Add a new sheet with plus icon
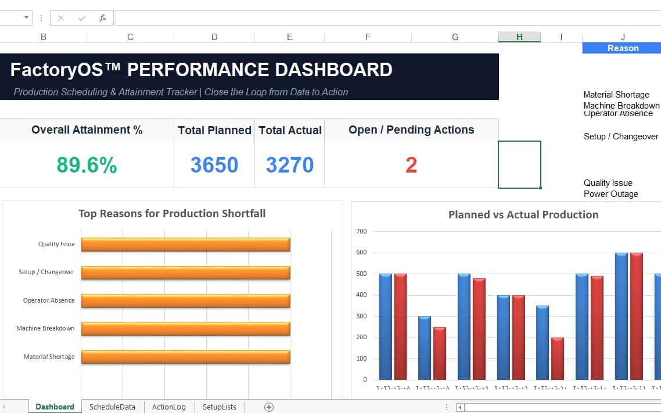This screenshot has height=413, width=661. pos(268,407)
